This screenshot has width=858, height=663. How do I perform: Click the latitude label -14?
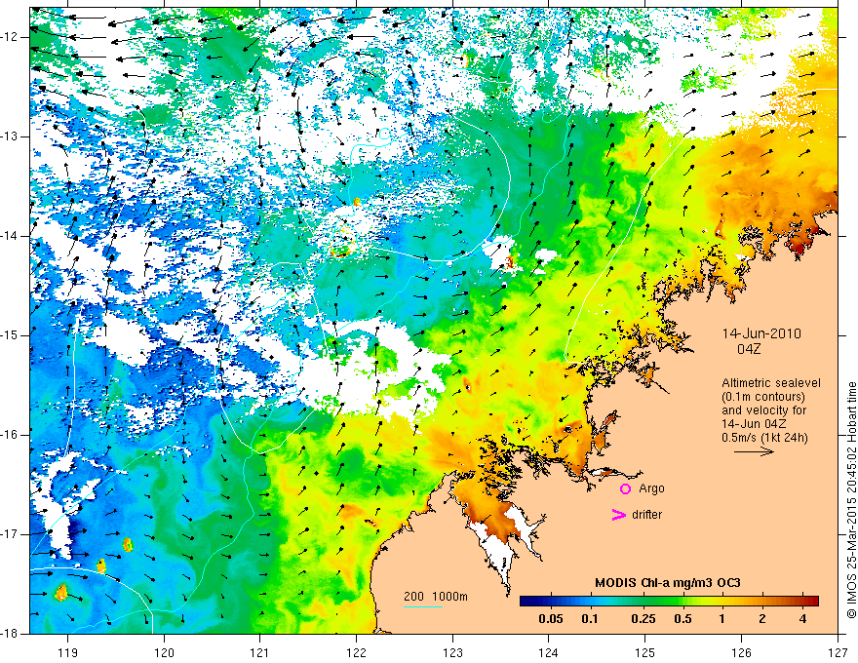pyautogui.click(x=11, y=236)
